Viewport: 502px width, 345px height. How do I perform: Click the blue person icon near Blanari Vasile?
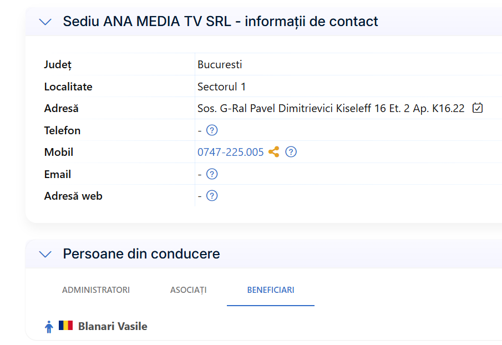(49, 327)
